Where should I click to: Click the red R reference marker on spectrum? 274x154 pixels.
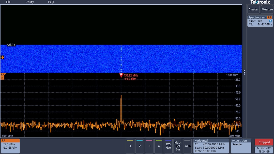click(121, 75)
